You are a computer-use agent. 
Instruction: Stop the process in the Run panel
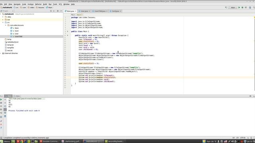1,103
